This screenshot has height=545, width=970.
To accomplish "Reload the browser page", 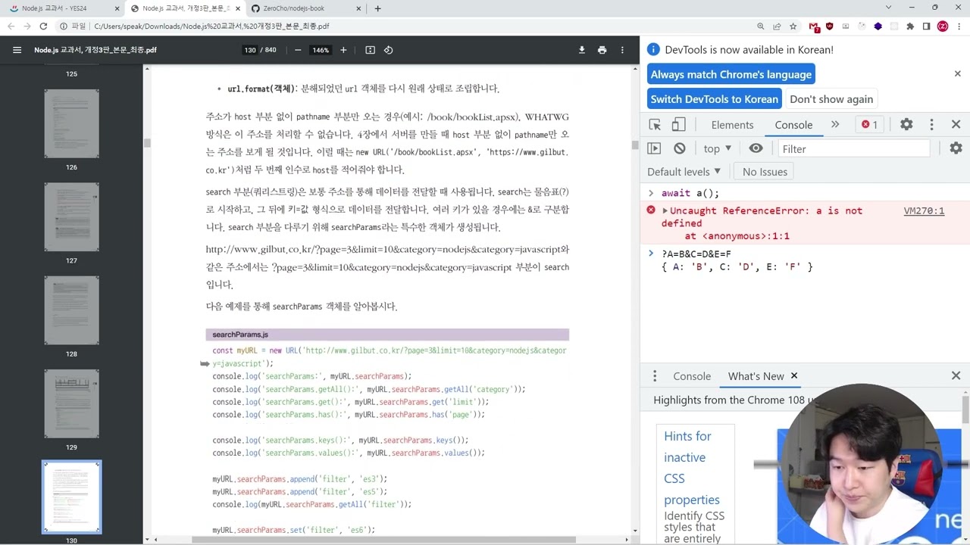I will (x=43, y=26).
